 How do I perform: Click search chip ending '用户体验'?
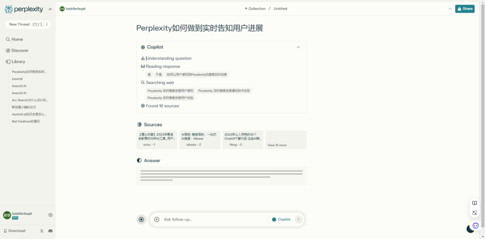pyautogui.click(x=170, y=98)
